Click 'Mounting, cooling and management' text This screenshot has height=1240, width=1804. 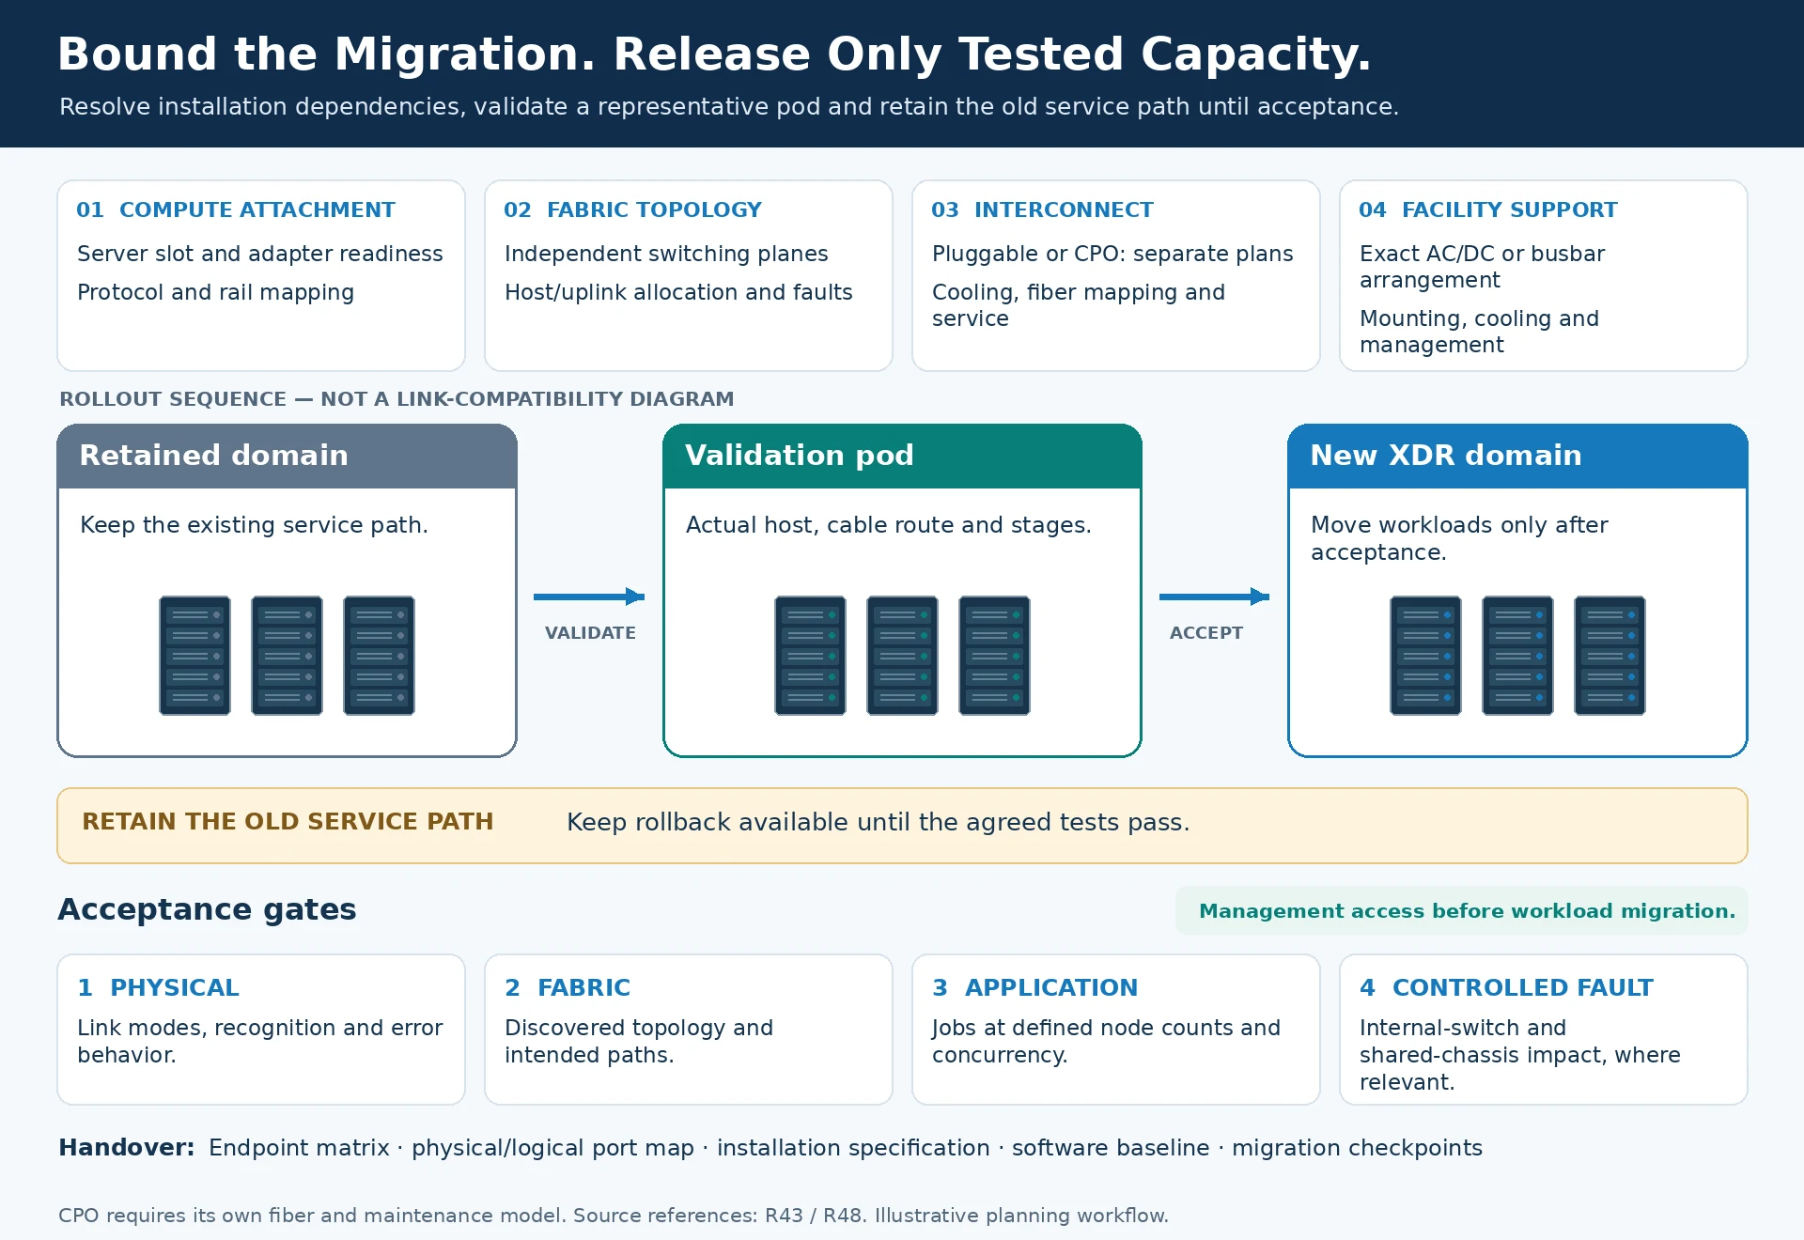(1479, 332)
